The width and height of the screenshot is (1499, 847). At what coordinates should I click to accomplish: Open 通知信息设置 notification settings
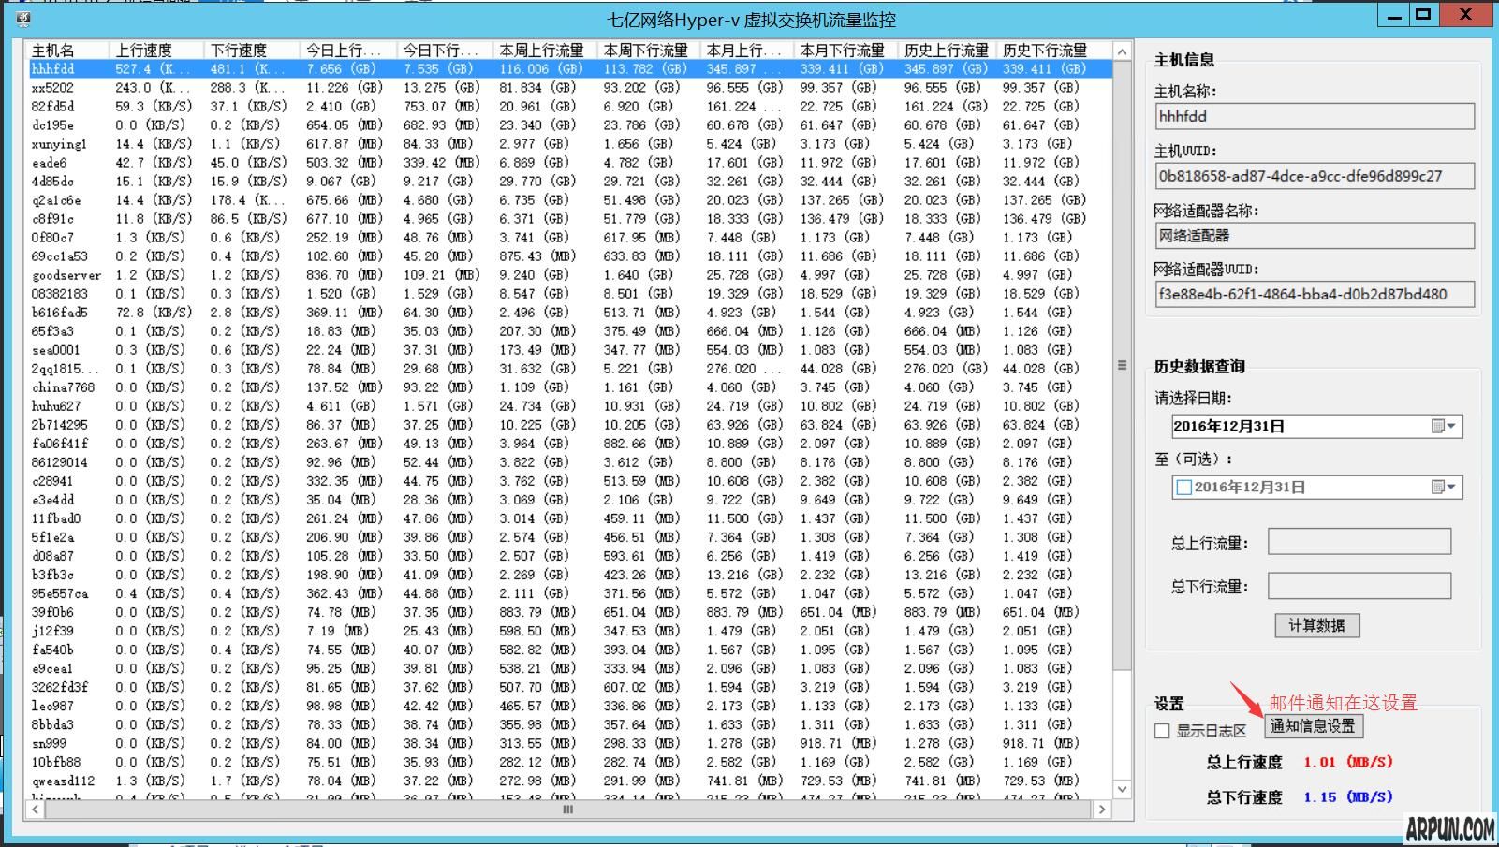(1314, 726)
